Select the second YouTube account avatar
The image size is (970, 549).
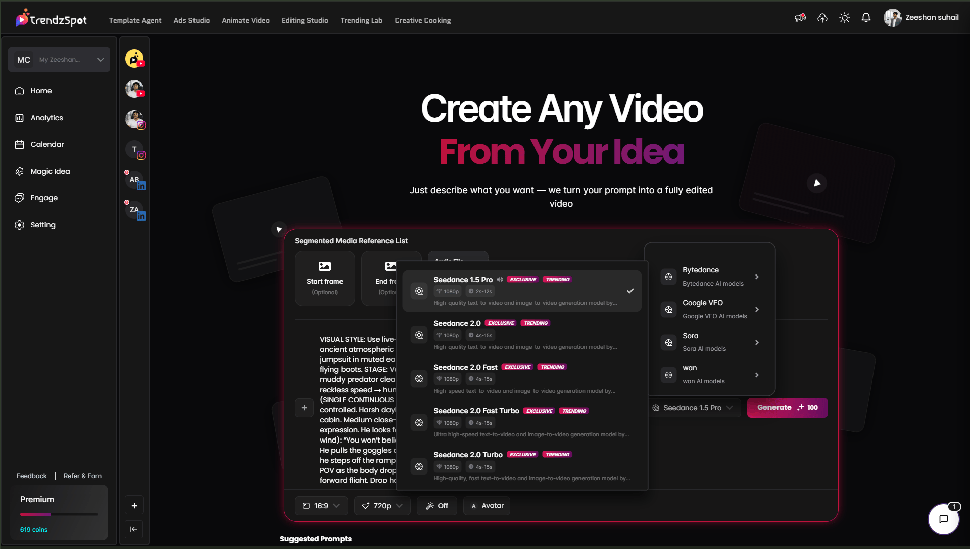(134, 89)
